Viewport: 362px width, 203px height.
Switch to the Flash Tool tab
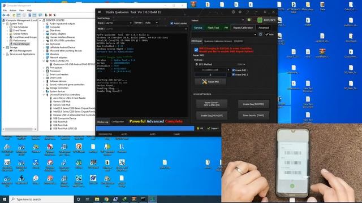point(213,28)
